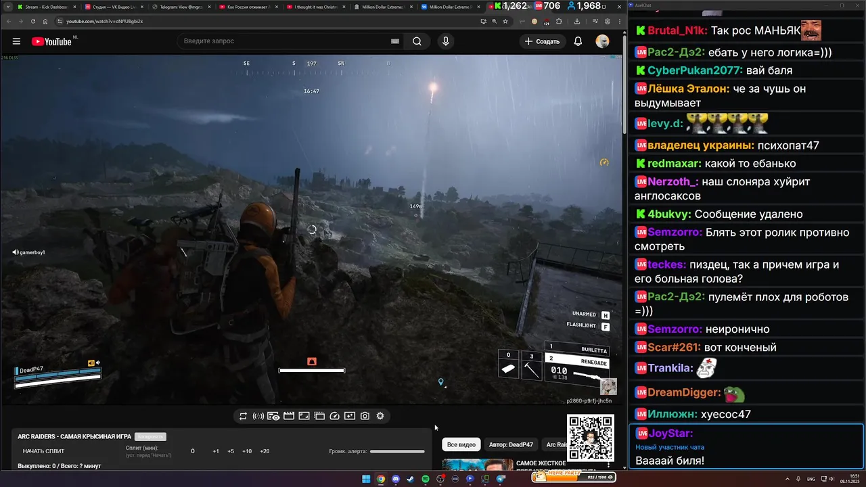
Task: Open the YouTube hamburger guide menu
Action: click(x=16, y=41)
